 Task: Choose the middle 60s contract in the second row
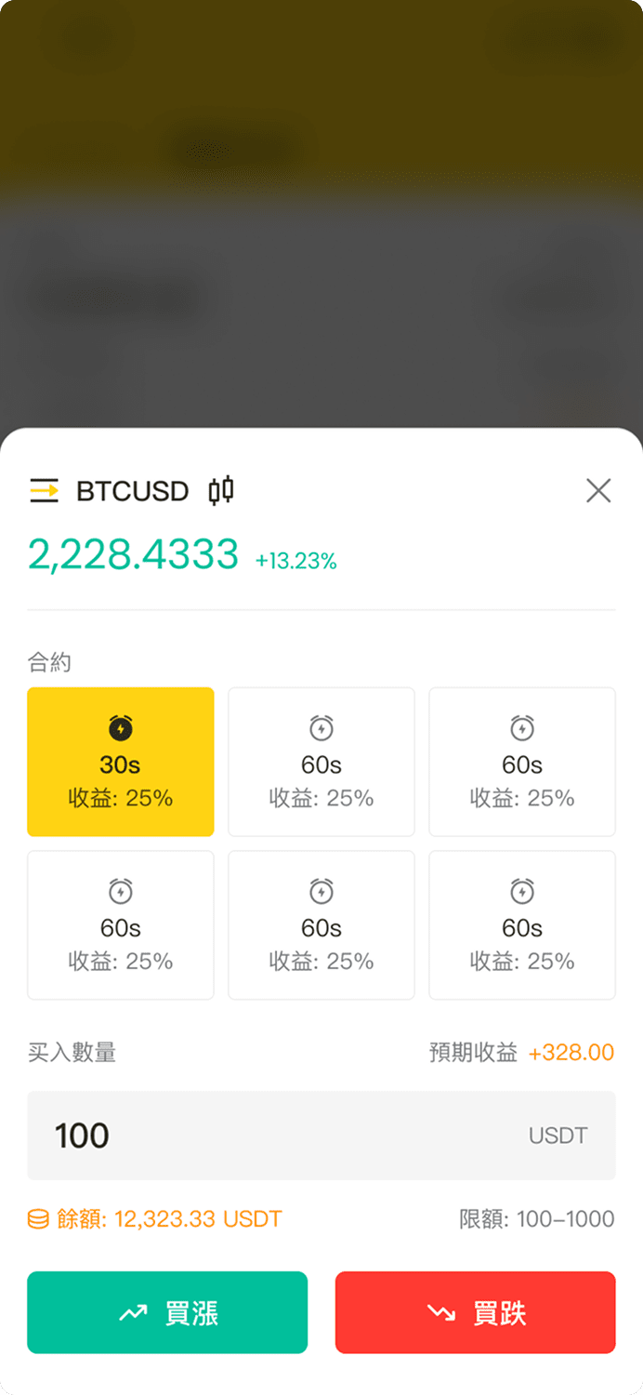point(321,925)
